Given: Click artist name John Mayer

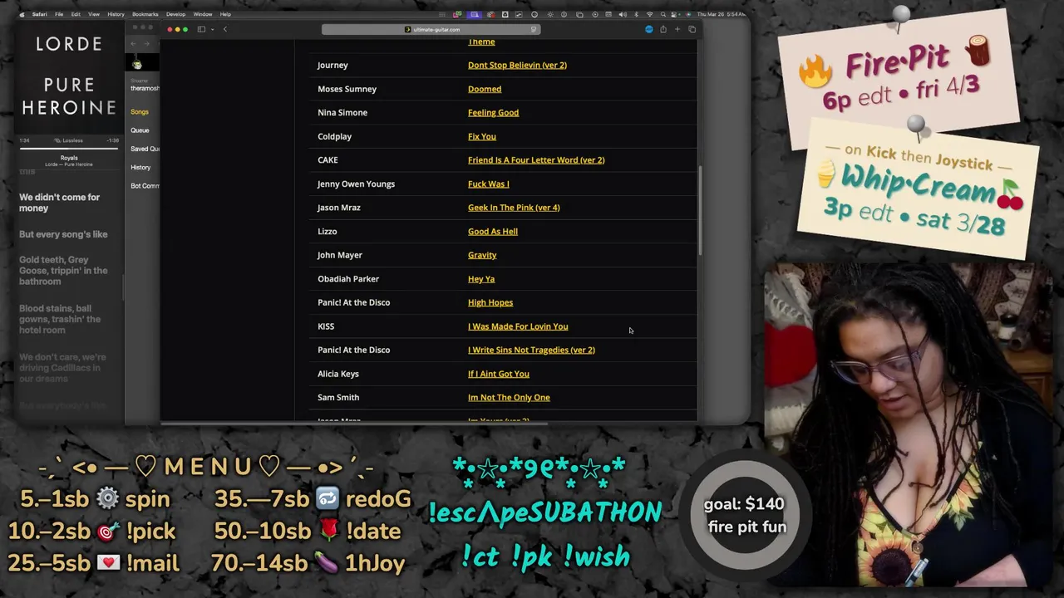Looking at the screenshot, I should click(340, 255).
